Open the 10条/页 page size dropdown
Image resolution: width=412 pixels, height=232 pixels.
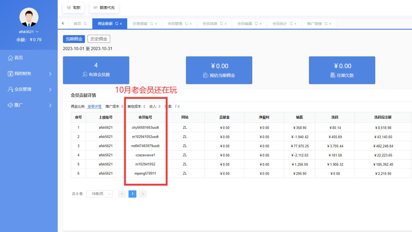coord(99,194)
